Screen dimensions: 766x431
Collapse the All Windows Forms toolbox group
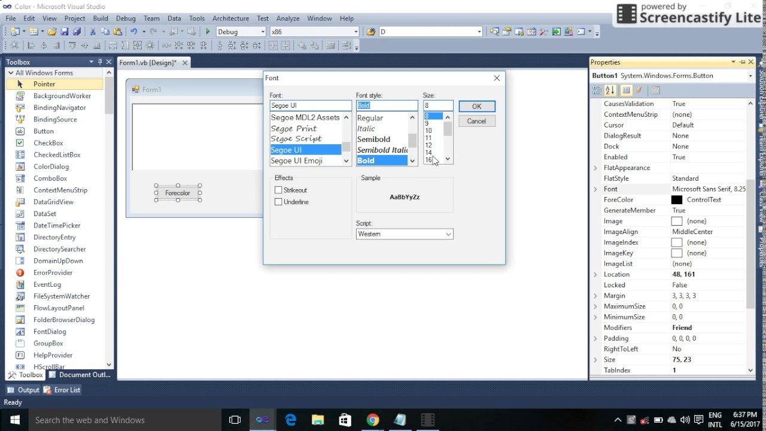click(x=10, y=73)
